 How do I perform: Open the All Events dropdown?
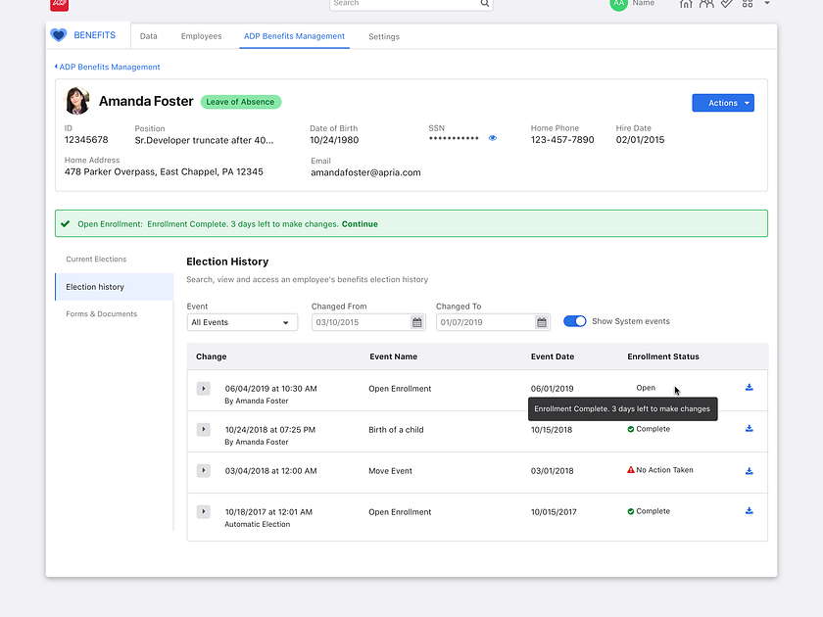pyautogui.click(x=242, y=321)
